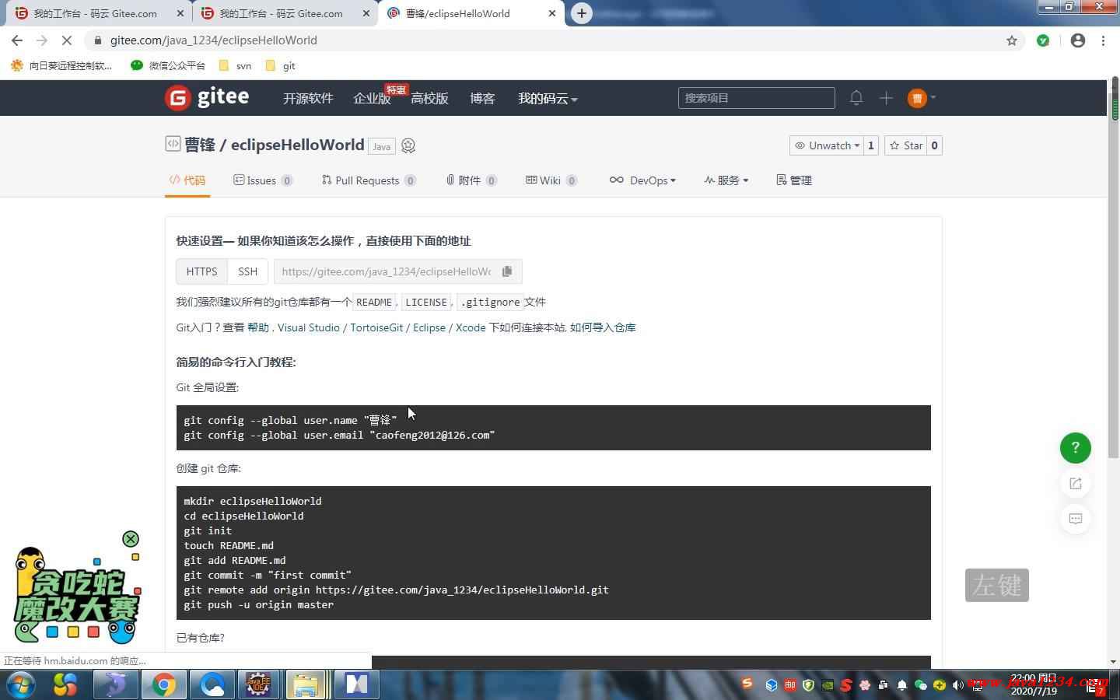Select the HTTPS protocol toggle
The width and height of the screenshot is (1120, 700).
click(201, 271)
